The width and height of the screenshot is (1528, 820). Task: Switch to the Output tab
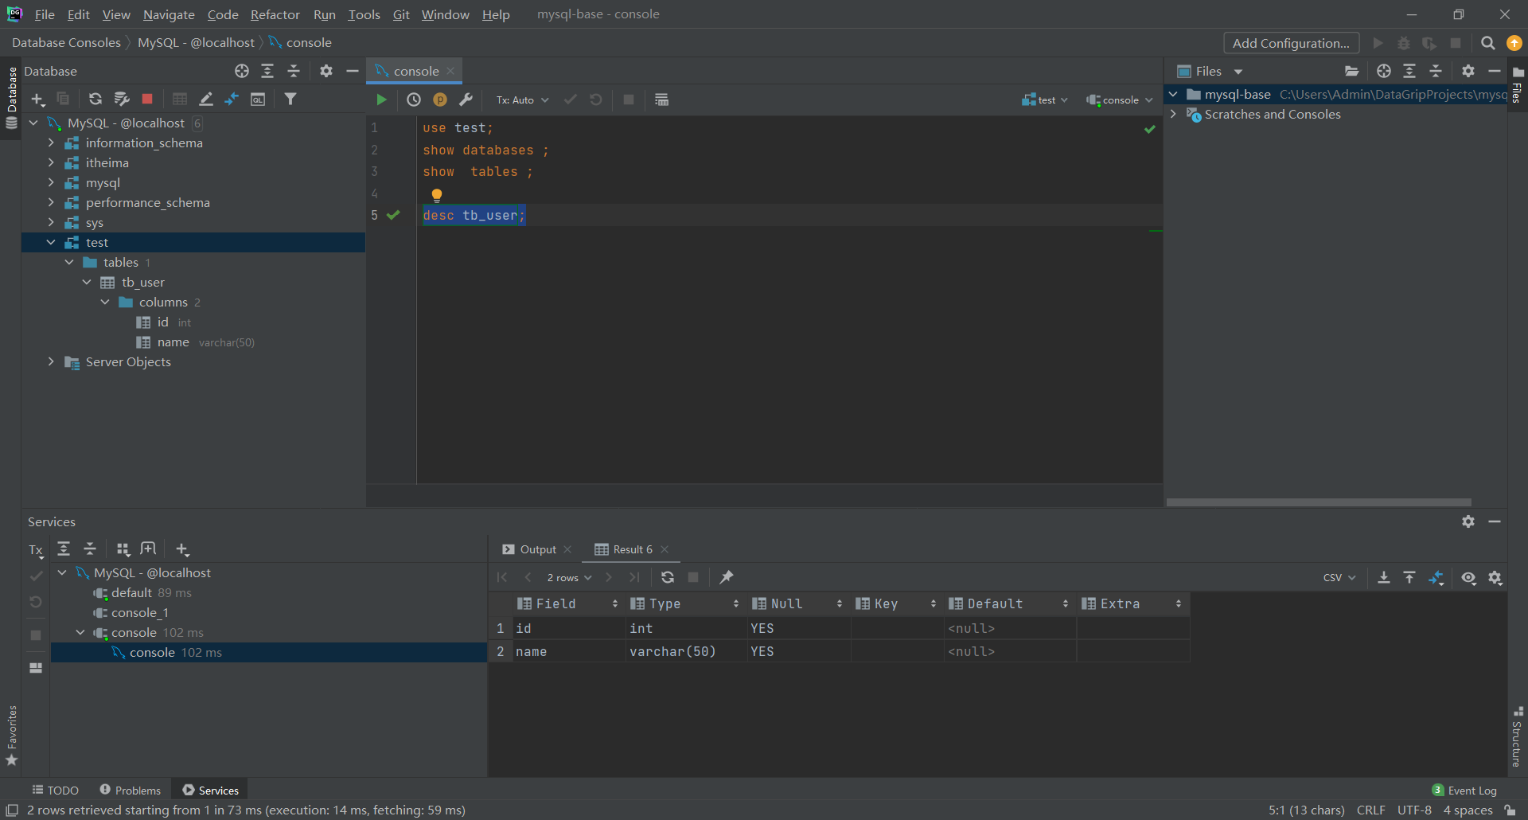click(x=529, y=549)
